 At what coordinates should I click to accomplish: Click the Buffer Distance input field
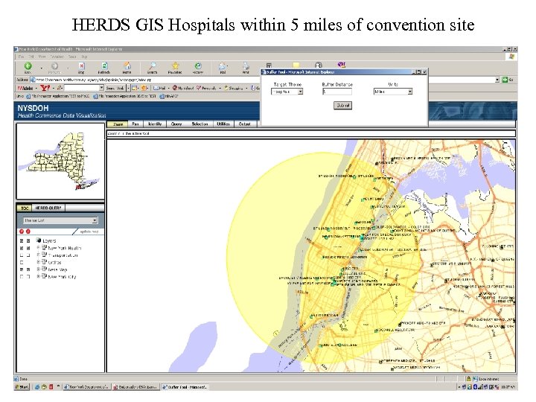coord(337,92)
